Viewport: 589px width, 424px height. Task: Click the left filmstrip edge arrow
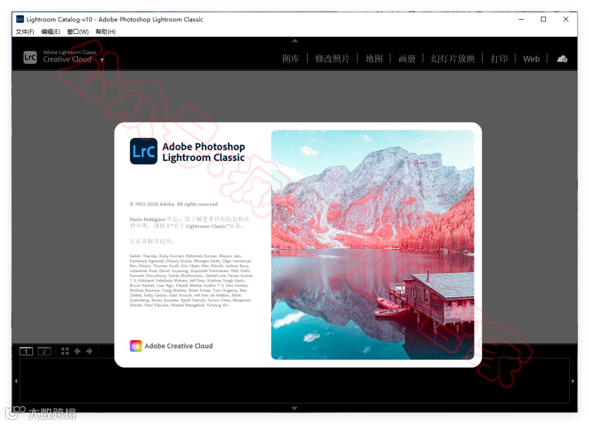(x=16, y=381)
